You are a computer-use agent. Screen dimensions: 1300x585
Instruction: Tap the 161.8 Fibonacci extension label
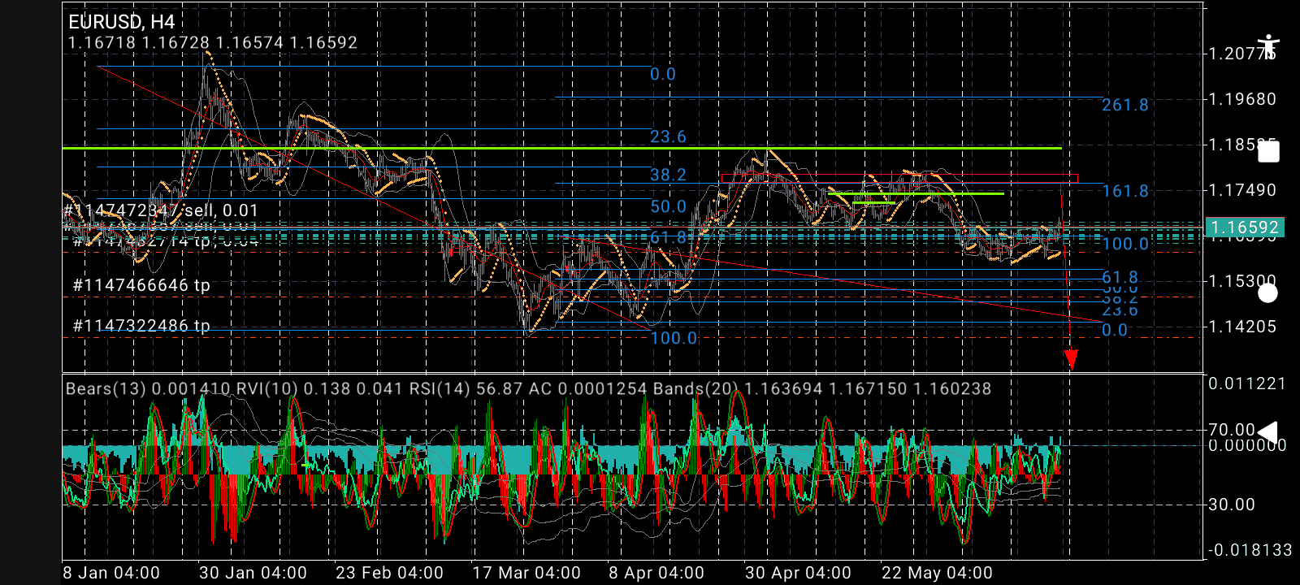pyautogui.click(x=1125, y=191)
